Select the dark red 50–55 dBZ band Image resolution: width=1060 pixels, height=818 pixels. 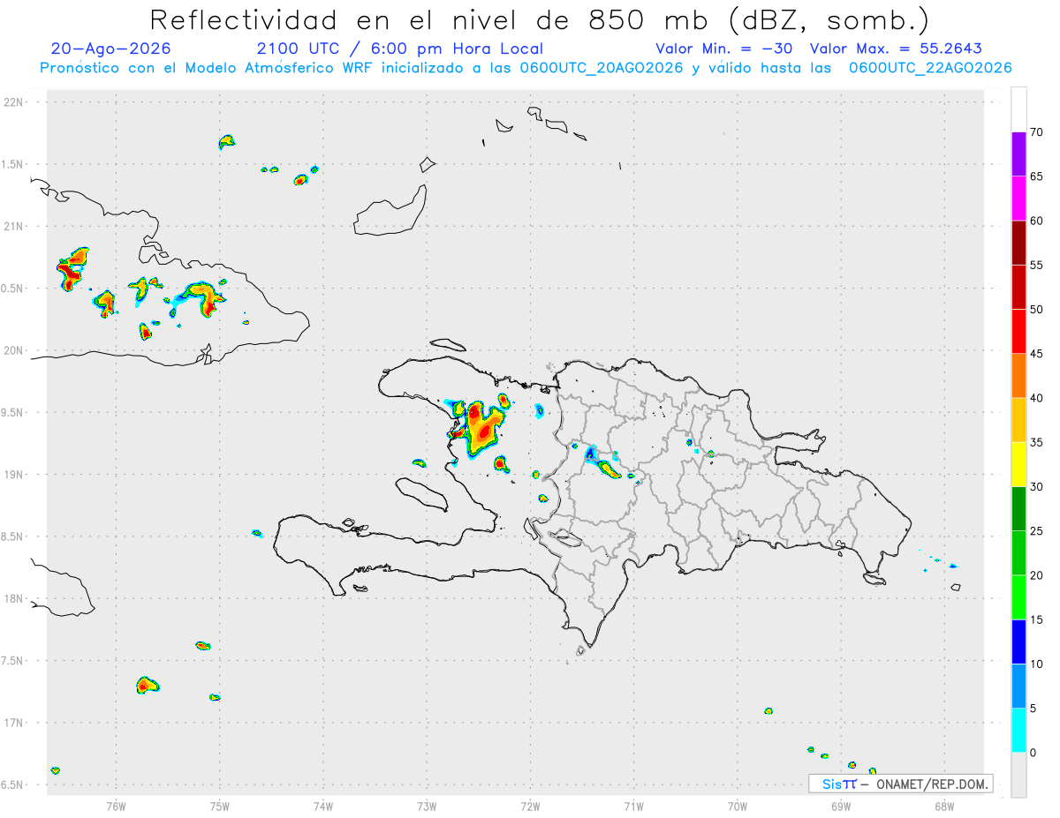coord(1018,288)
